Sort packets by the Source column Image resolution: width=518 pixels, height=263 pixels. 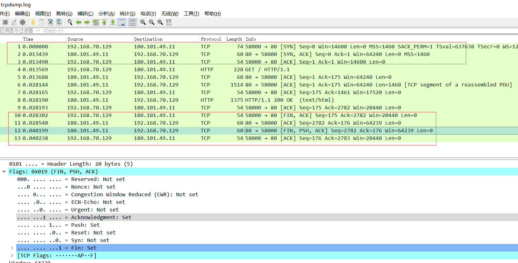pyautogui.click(x=100, y=39)
